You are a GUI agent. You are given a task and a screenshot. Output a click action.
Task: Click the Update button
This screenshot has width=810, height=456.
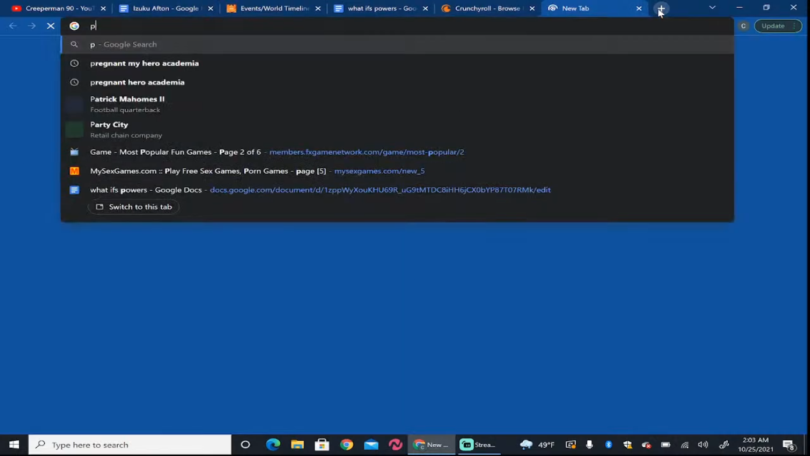[x=773, y=26]
